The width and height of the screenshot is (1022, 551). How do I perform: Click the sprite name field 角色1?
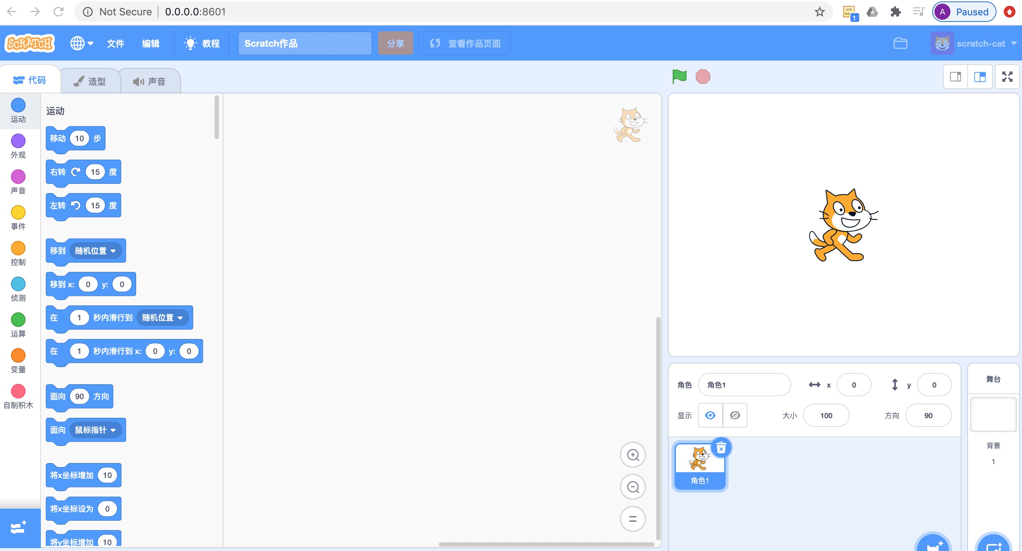point(744,384)
